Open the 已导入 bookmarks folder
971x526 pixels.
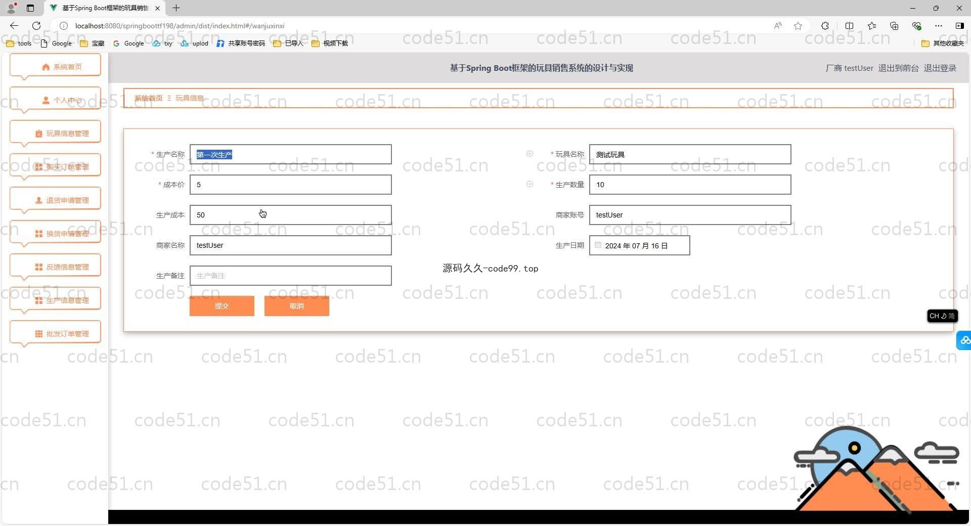tap(288, 43)
